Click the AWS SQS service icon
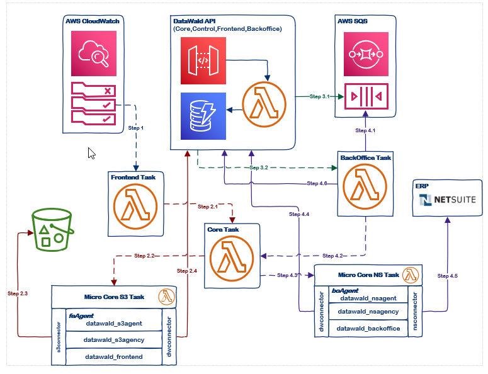Viewport: 488px width, 374px height. [x=366, y=54]
